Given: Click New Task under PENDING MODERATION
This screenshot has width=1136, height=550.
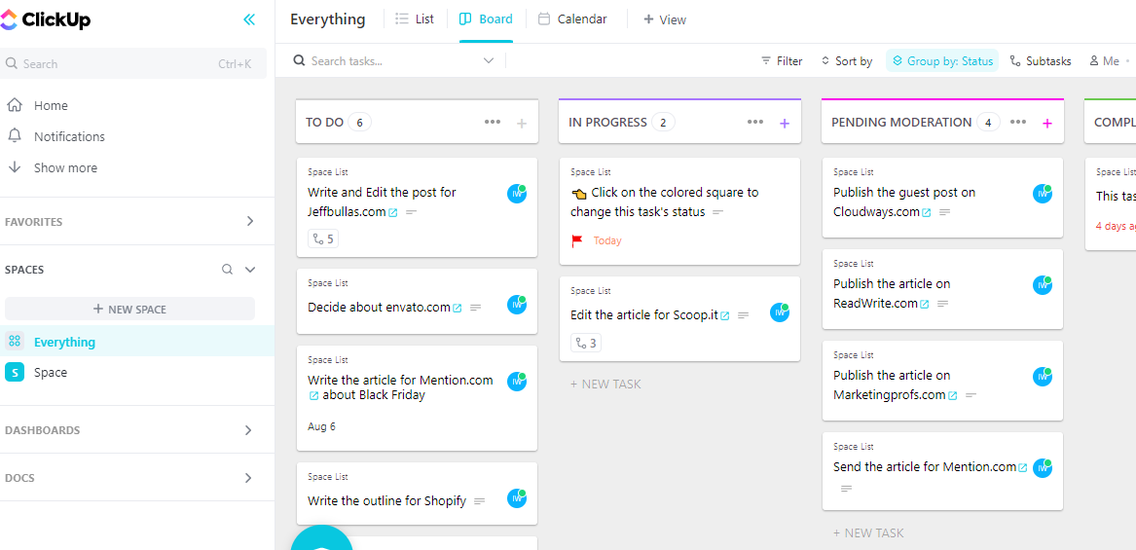Looking at the screenshot, I should coord(868,533).
